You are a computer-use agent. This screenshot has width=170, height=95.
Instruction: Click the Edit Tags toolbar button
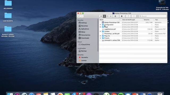(x=134, y=16)
